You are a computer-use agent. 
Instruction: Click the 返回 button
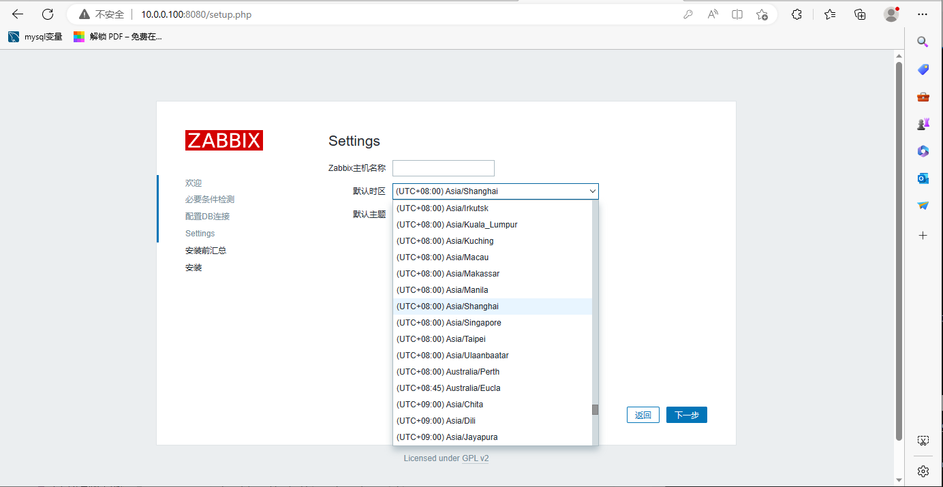643,414
